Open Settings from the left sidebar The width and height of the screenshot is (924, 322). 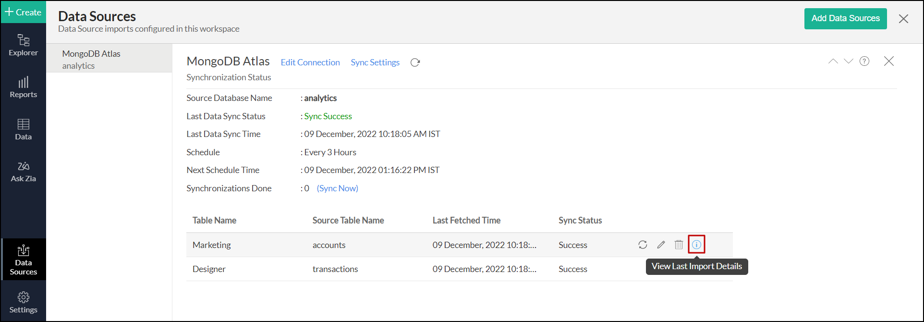pyautogui.click(x=23, y=302)
